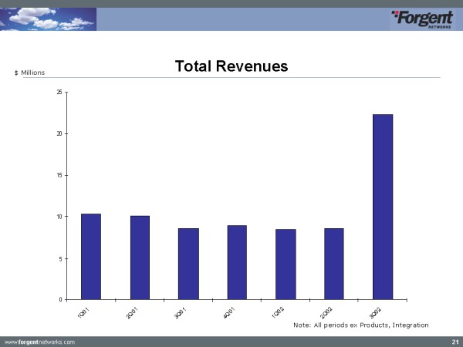Select the 2Q01 revenue bar
The image size is (463, 347).
(140, 257)
